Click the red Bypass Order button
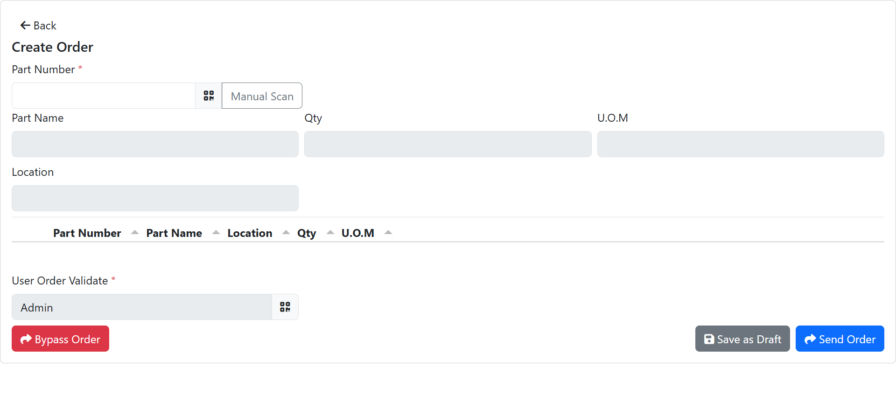 (60, 339)
